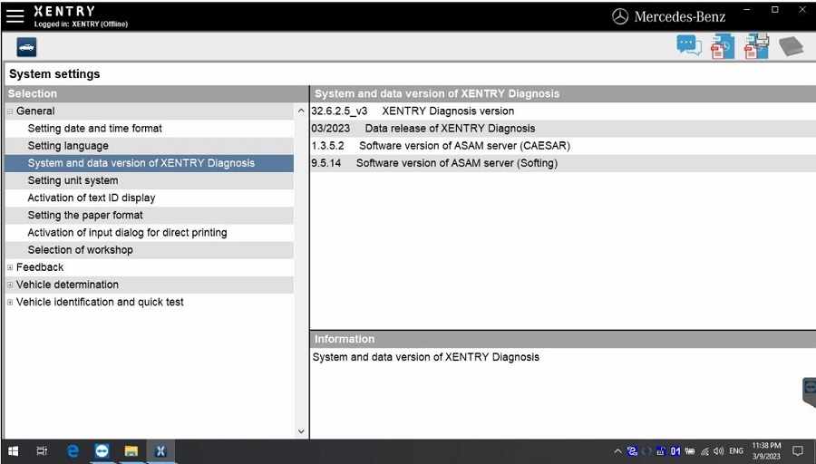Open the volume speaker tray icon
The width and height of the screenshot is (816, 464).
point(719,451)
